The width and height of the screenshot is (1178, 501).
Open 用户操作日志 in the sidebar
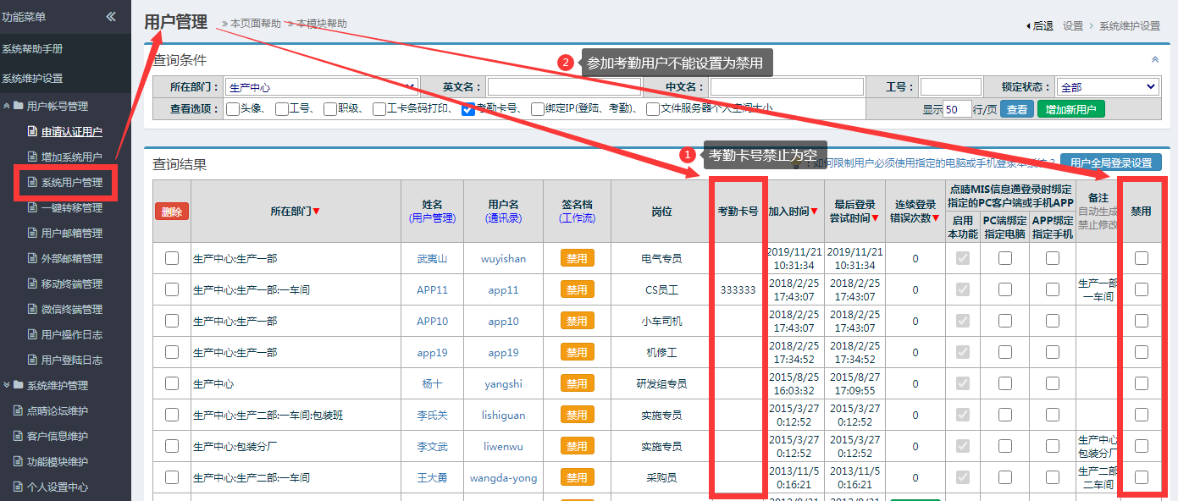(71, 334)
